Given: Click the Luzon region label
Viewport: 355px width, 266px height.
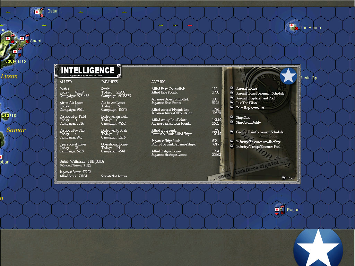Looking at the screenshot, I should [x=9, y=76].
